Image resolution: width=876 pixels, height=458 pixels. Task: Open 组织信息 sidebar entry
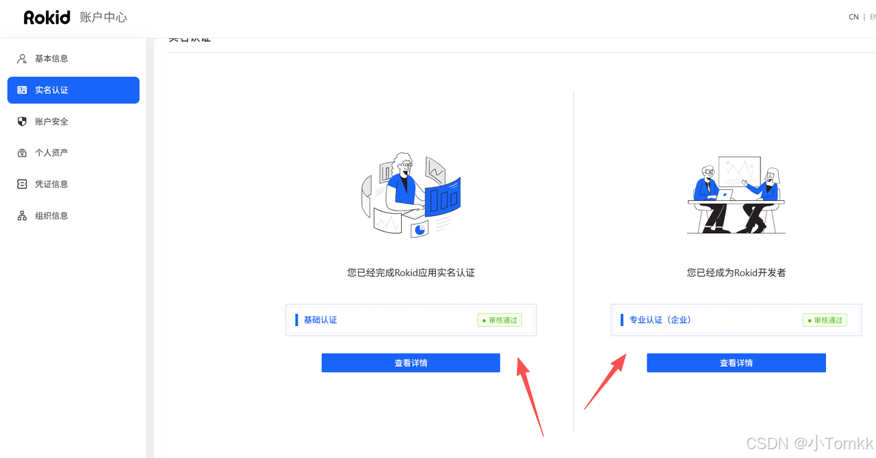click(73, 216)
